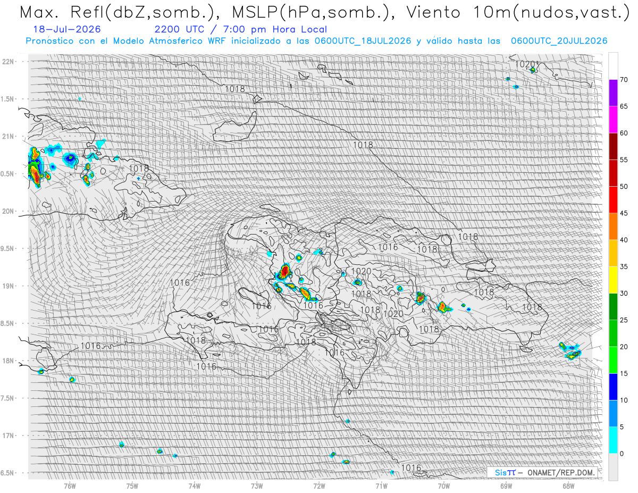Click the '21N' latitude label
The height and width of the screenshot is (493, 638).
[x=7, y=136]
